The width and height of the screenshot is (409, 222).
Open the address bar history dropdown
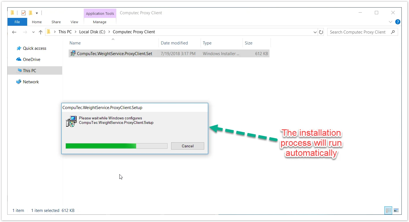315,32
